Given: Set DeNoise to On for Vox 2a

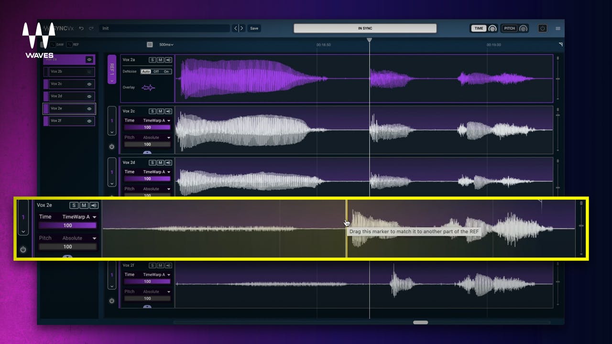Looking at the screenshot, I should point(166,71).
